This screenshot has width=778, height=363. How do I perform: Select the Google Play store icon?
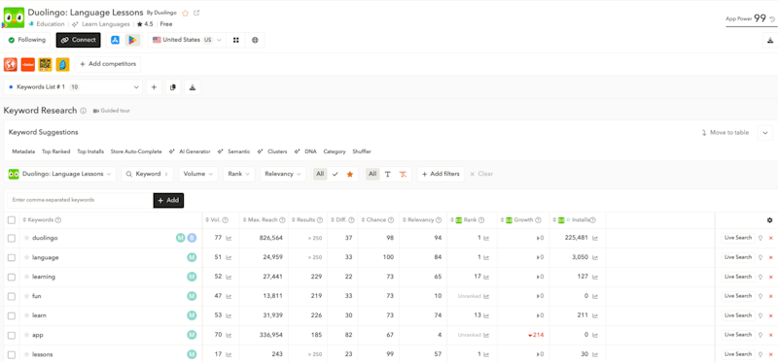click(132, 40)
